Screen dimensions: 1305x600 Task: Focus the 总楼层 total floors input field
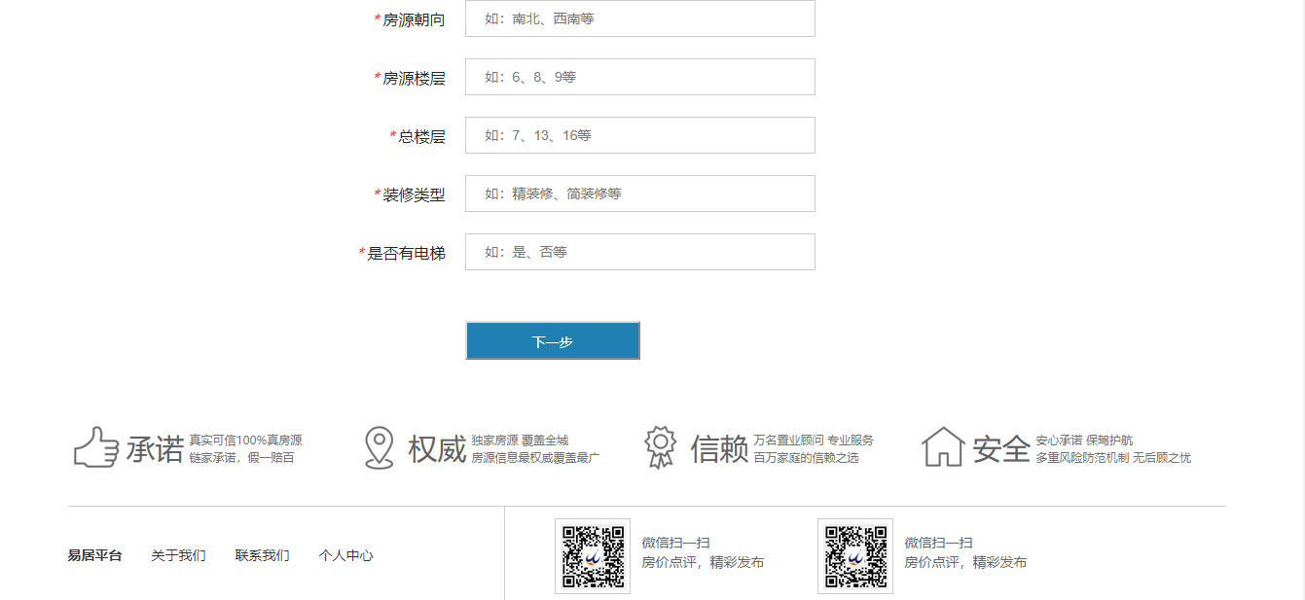point(639,135)
